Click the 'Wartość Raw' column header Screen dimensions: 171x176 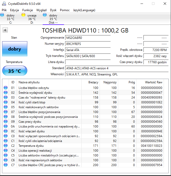point(150,82)
